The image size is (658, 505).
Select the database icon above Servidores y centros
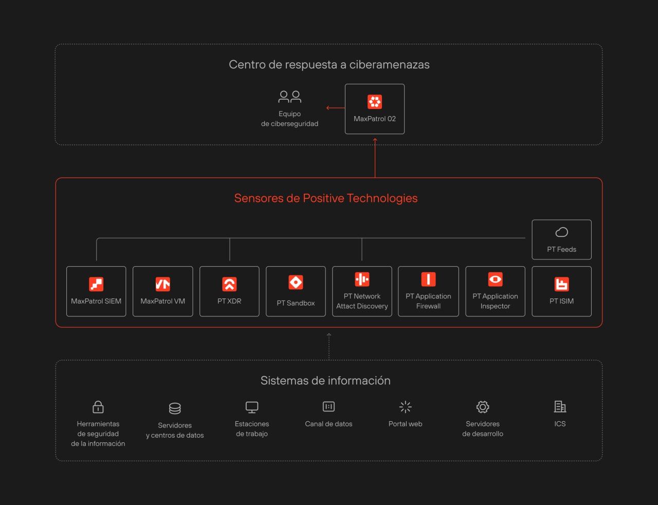click(175, 408)
